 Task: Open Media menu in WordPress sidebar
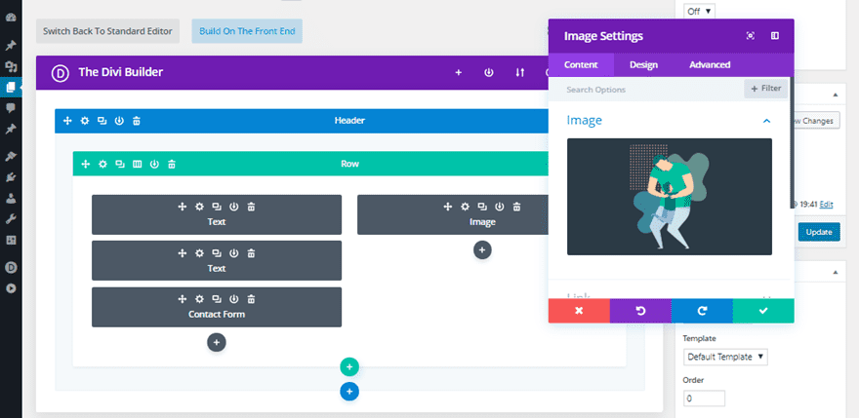11,67
